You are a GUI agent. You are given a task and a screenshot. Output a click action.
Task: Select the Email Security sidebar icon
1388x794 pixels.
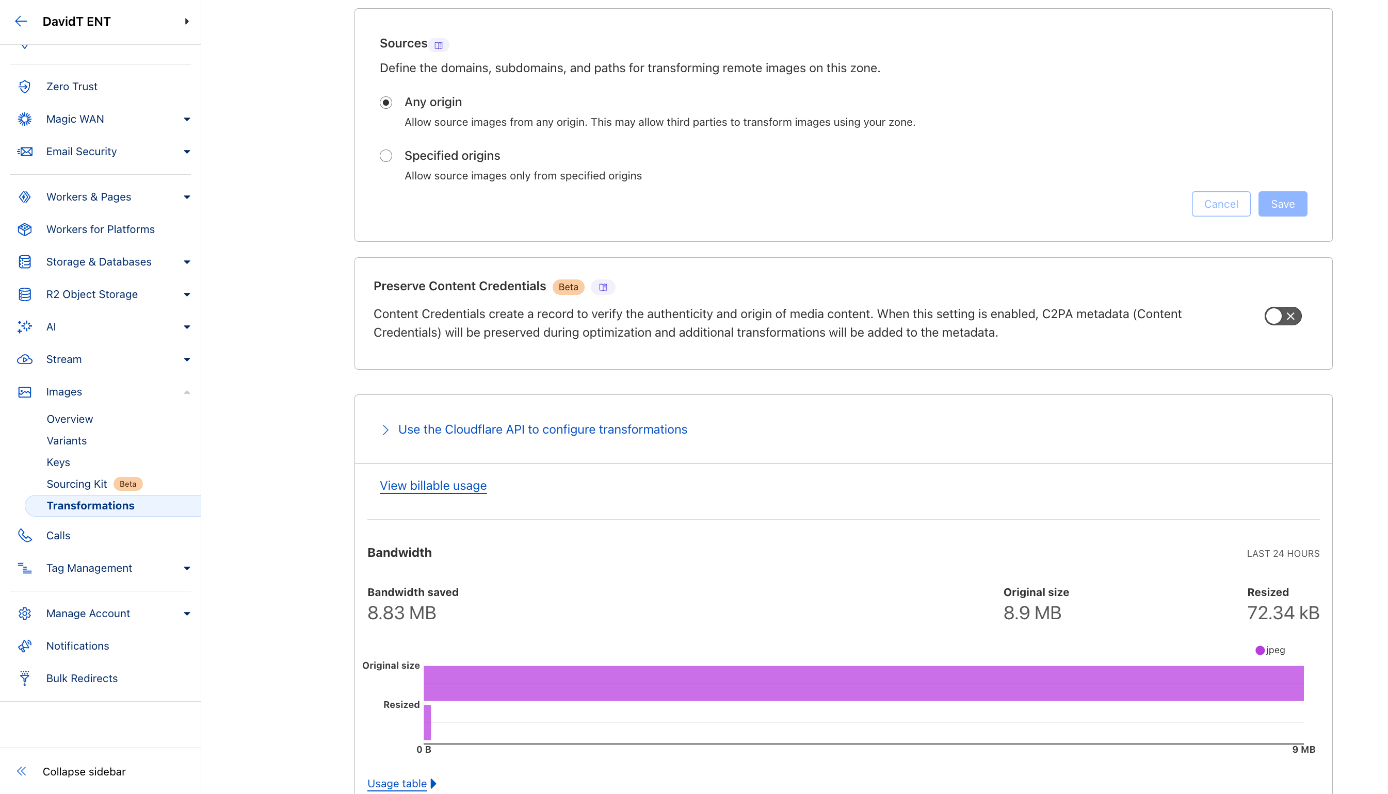[x=25, y=151]
